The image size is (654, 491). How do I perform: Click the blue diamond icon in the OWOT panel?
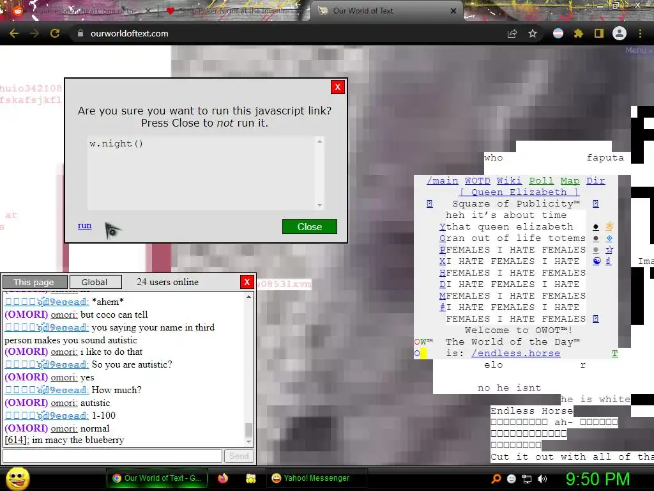pyautogui.click(x=609, y=238)
